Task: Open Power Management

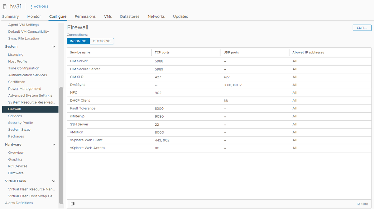Action: pos(25,89)
